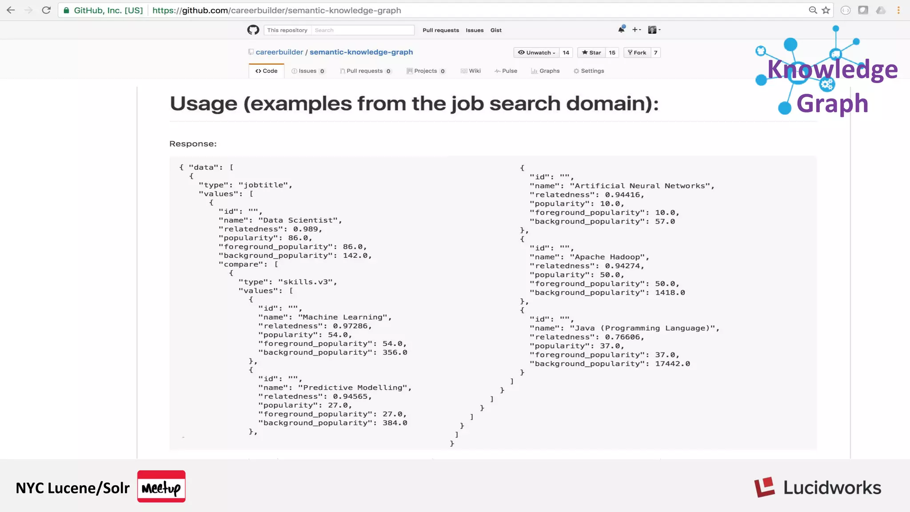Switch to the repository Pull requests tab
The height and width of the screenshot is (512, 910).
coord(365,71)
